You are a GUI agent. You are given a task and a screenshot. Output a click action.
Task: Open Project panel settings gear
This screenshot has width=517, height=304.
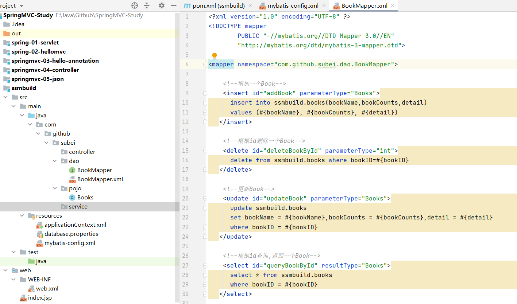162,5
